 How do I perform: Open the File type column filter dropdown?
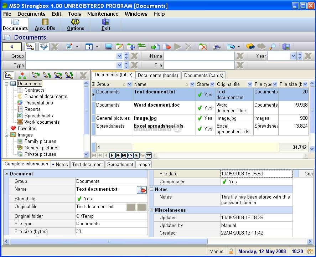coord(275,84)
